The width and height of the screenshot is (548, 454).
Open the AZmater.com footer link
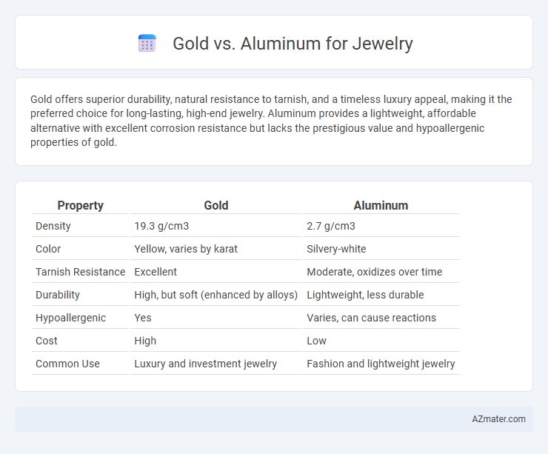498,418
